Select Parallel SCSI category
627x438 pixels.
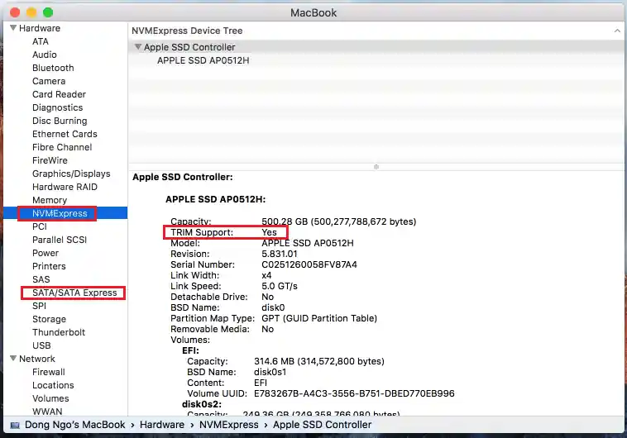point(60,240)
